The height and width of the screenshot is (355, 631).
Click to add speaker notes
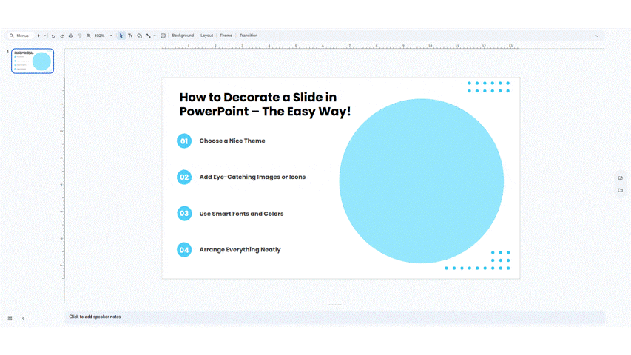coord(335,317)
